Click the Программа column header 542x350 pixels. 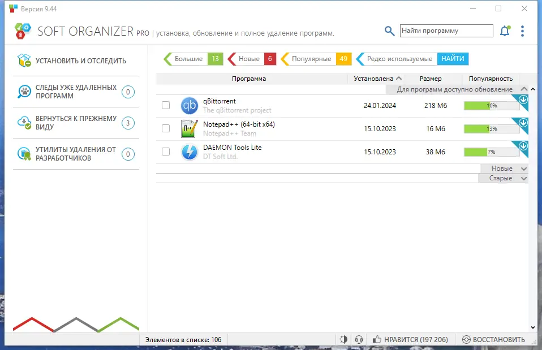pyautogui.click(x=252, y=79)
